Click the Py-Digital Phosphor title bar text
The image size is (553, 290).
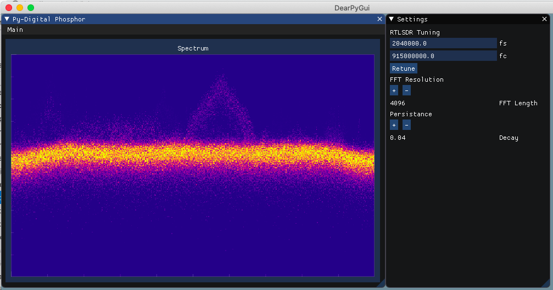[49, 19]
